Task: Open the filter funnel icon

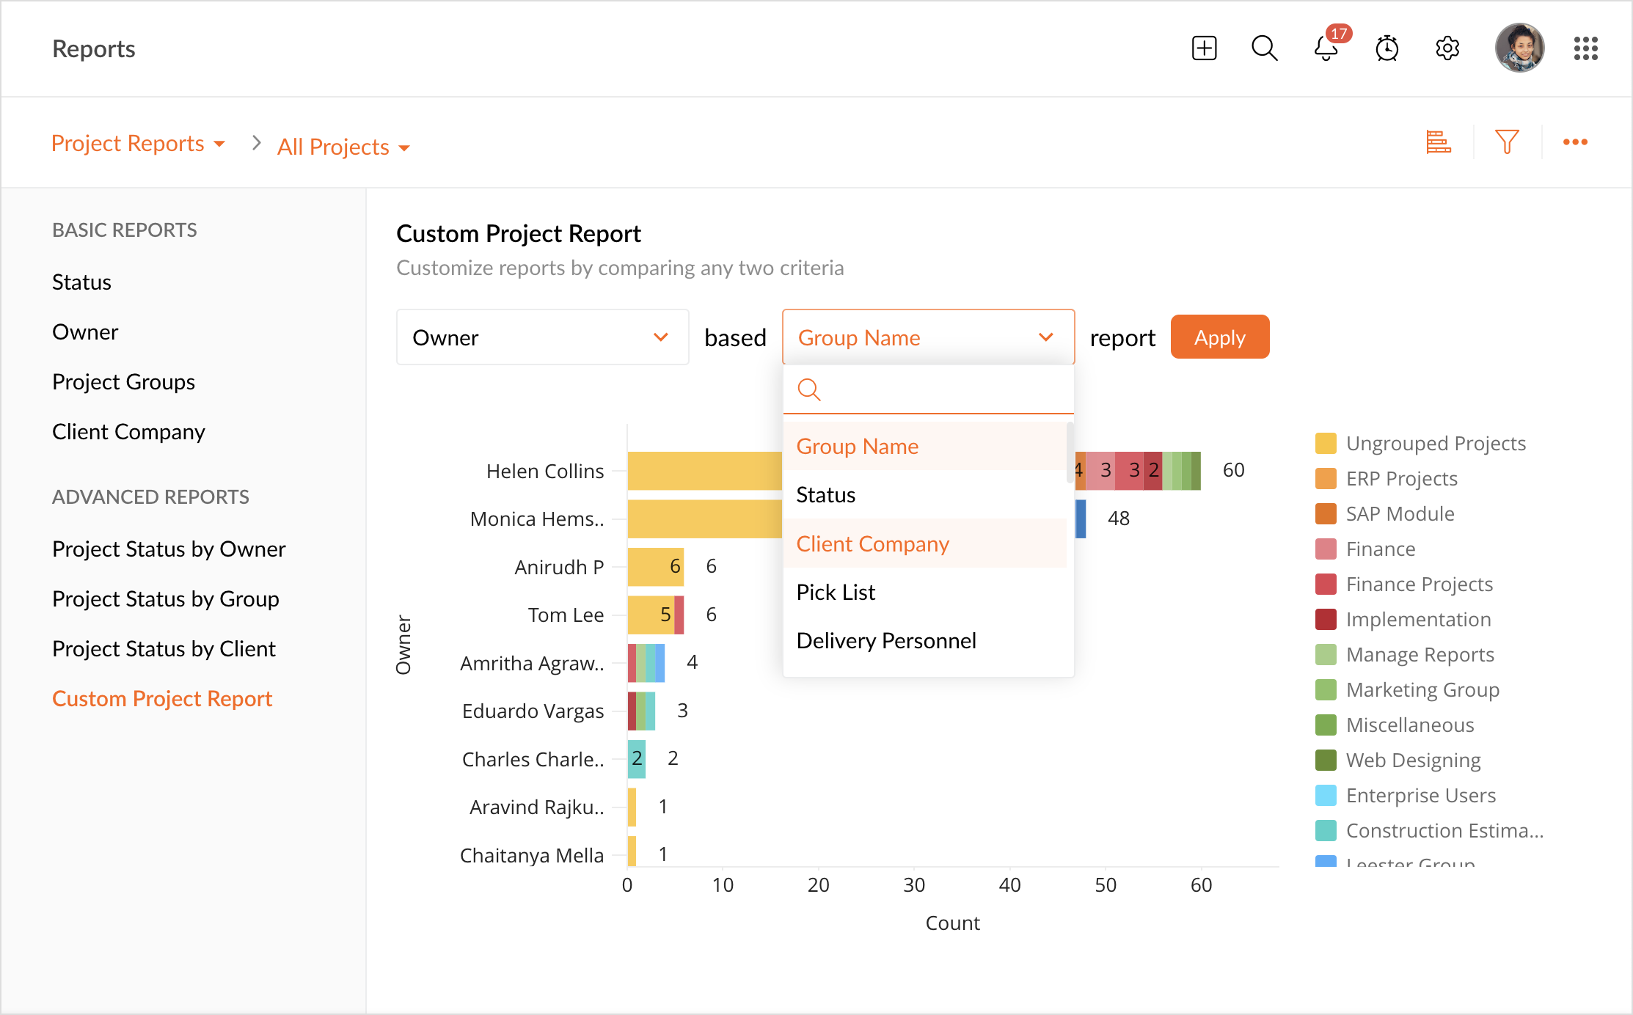Action: click(1507, 142)
